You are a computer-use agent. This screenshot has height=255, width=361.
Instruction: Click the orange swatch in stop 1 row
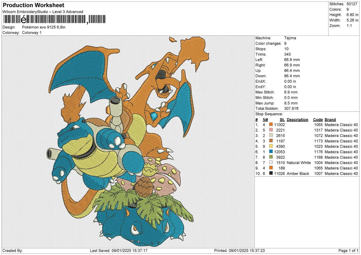pos(271,125)
